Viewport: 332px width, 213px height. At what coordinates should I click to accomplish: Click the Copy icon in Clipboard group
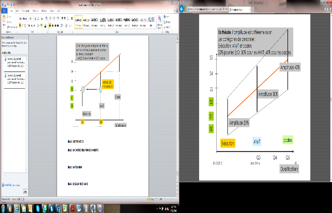click(7, 22)
